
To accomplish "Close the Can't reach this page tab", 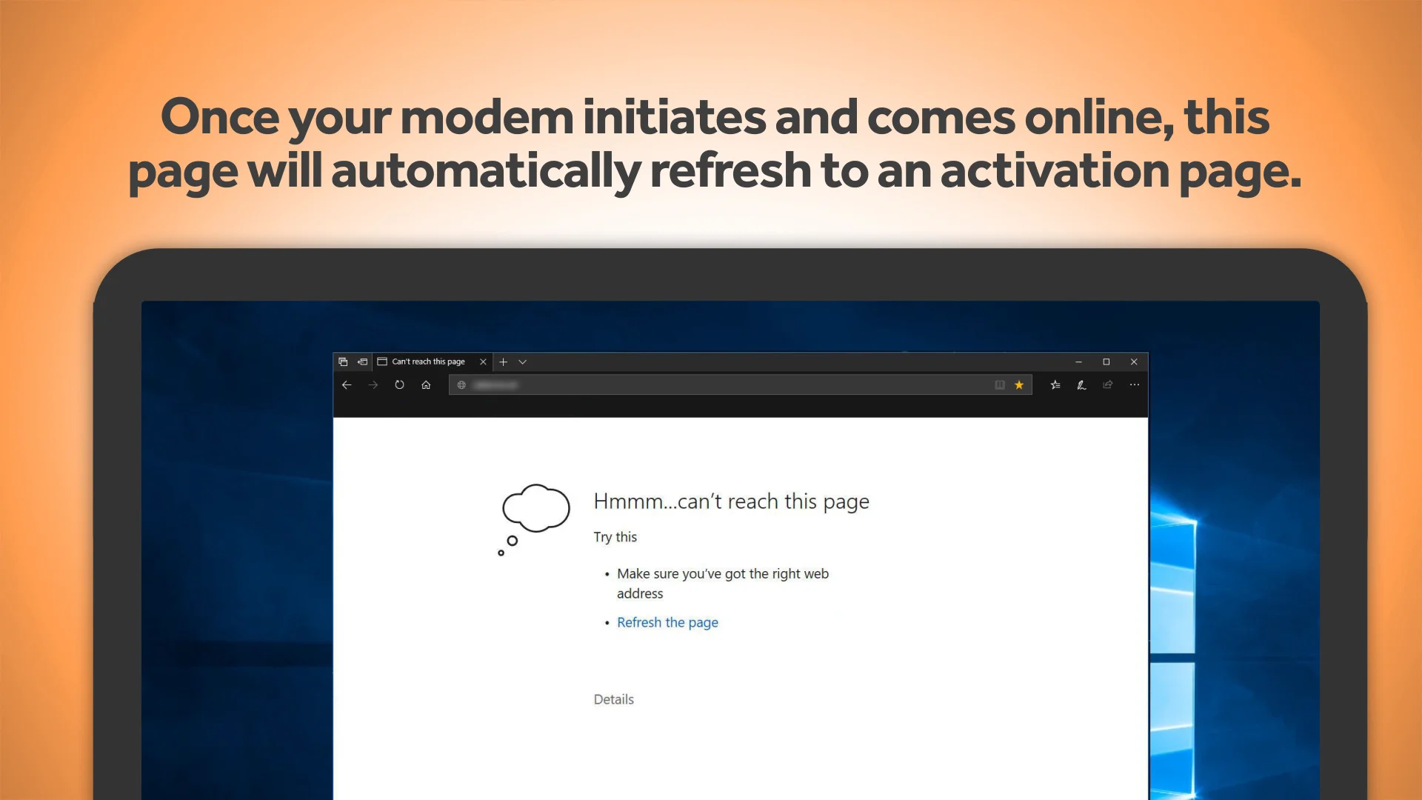I will pos(483,361).
